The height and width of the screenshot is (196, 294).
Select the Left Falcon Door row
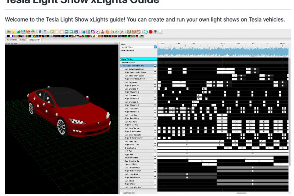coord(138,167)
